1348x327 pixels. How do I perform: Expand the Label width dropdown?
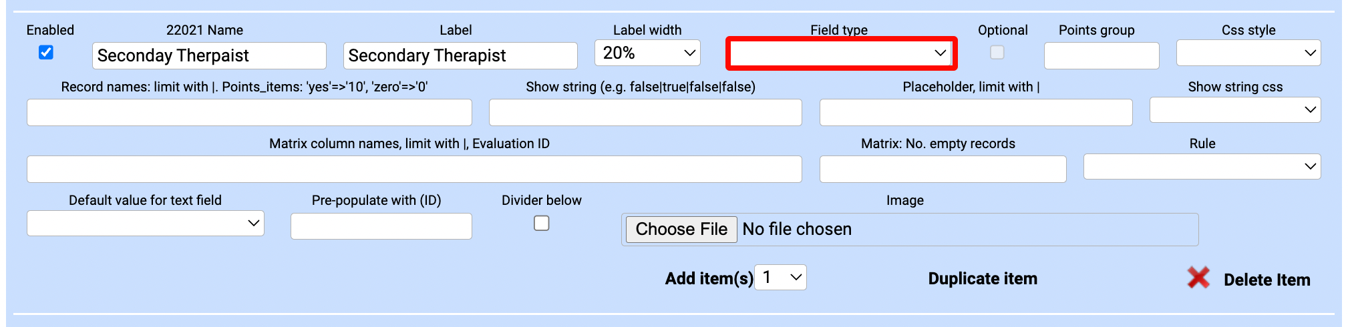(647, 53)
